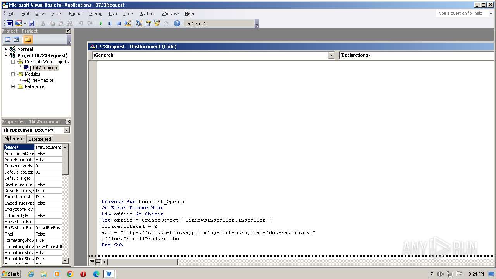Open Object Browser toolbar icon
The height and width of the screenshot is (279, 496).
coord(157,24)
